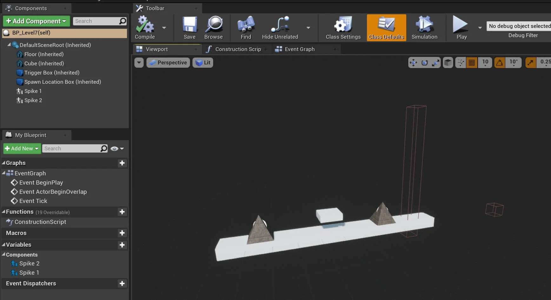Open Class Settings
This screenshot has width=551, height=300.
(343, 25)
